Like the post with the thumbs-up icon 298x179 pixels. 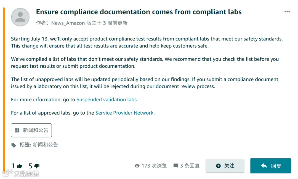click(x=19, y=166)
